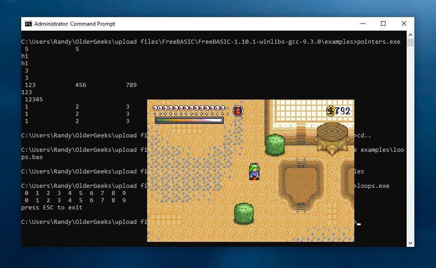Click the Command Prompt vertical scrollbar thumb
The height and width of the screenshot is (268, 436).
click(410, 42)
